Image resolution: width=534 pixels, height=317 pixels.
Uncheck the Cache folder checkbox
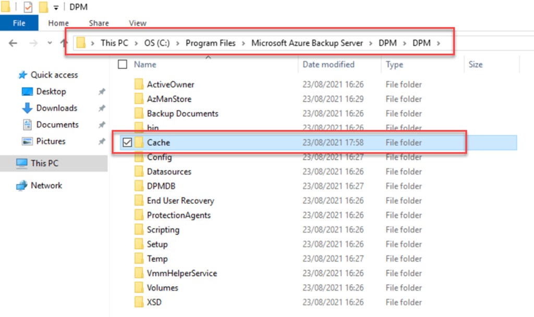127,143
